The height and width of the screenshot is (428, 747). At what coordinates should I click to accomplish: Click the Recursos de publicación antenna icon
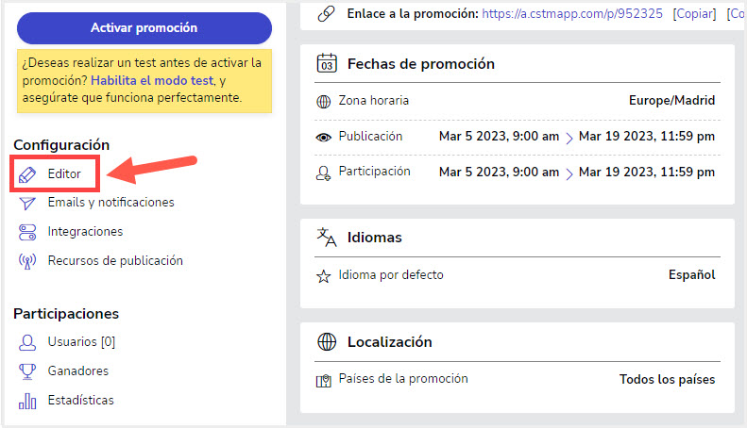coord(27,261)
